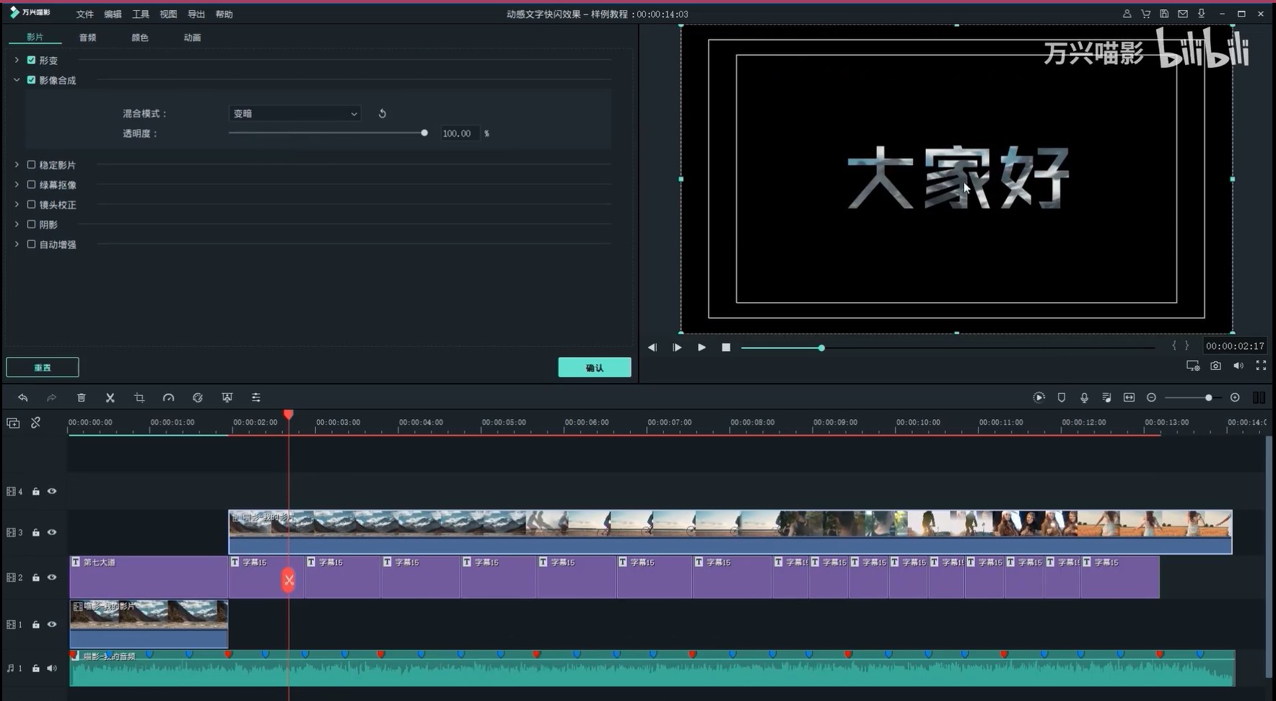
Task: Click the scissors split tool in timeline toolbar
Action: 110,397
